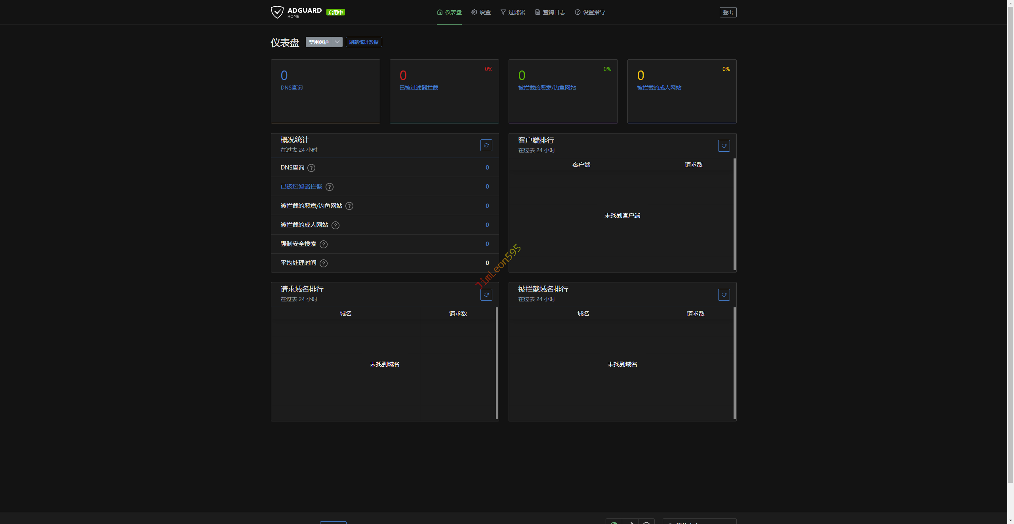Screen dimensions: 1014x524
Task: Click help icon next to 强制安全搜索
Action: coord(324,244)
